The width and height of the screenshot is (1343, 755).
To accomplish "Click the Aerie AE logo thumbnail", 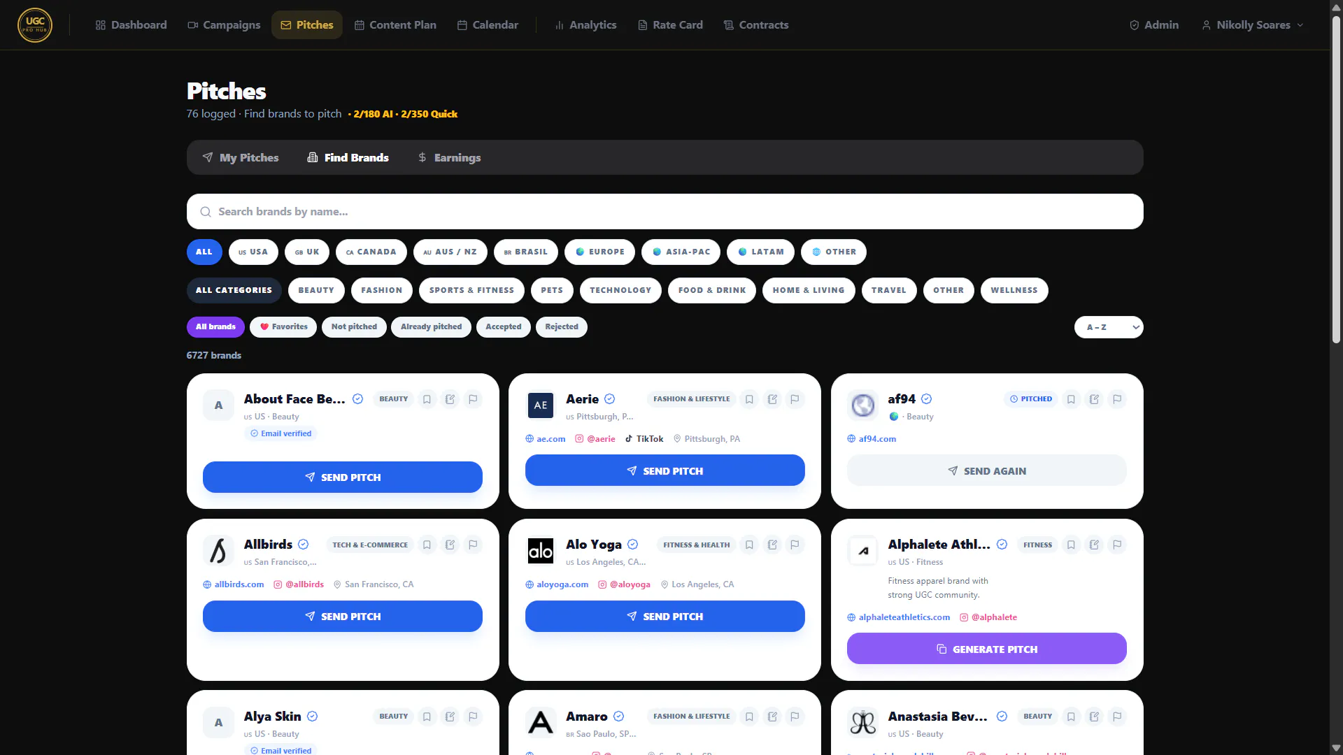I will click(x=541, y=405).
